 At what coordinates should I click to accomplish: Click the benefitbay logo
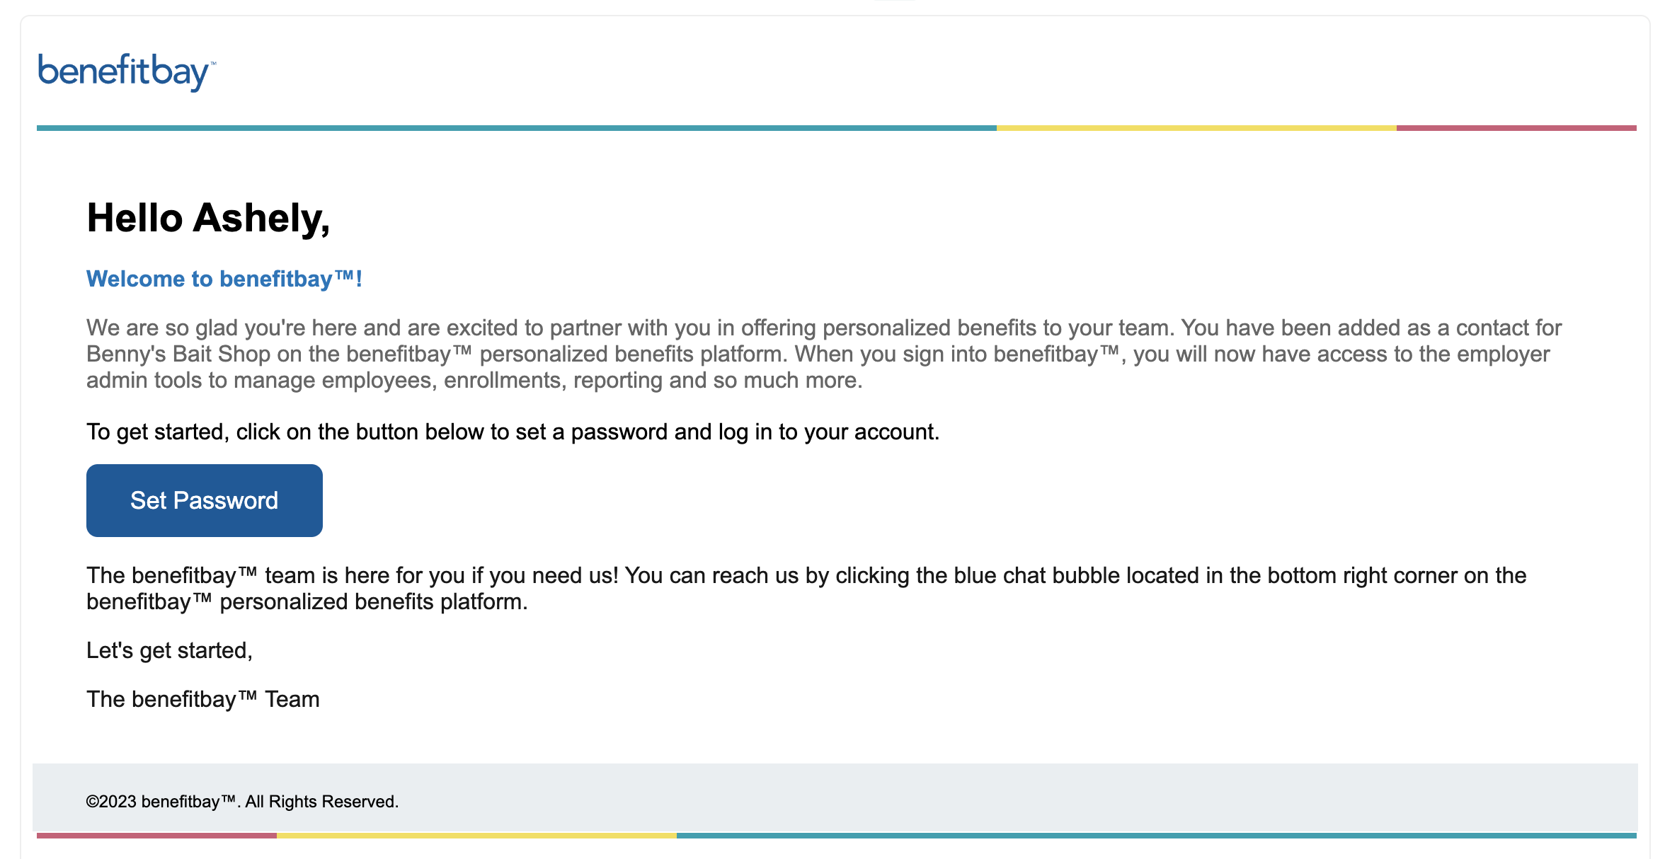(126, 71)
